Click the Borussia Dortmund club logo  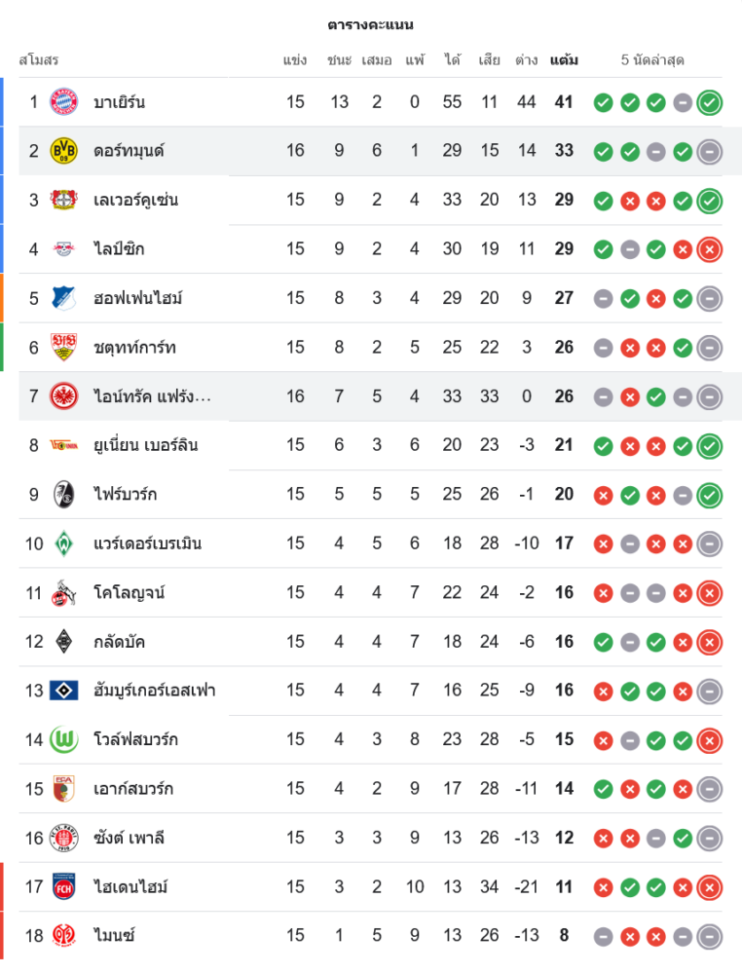click(63, 151)
